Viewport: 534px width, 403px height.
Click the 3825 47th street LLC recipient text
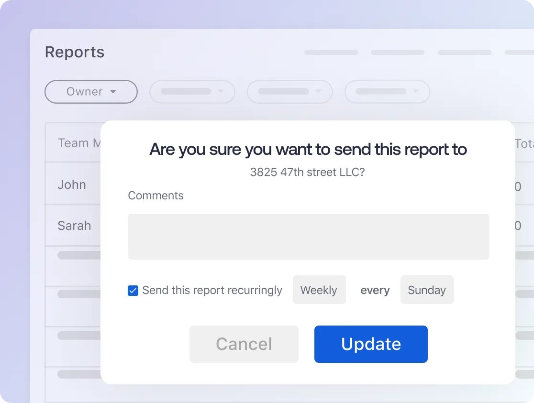(x=307, y=172)
